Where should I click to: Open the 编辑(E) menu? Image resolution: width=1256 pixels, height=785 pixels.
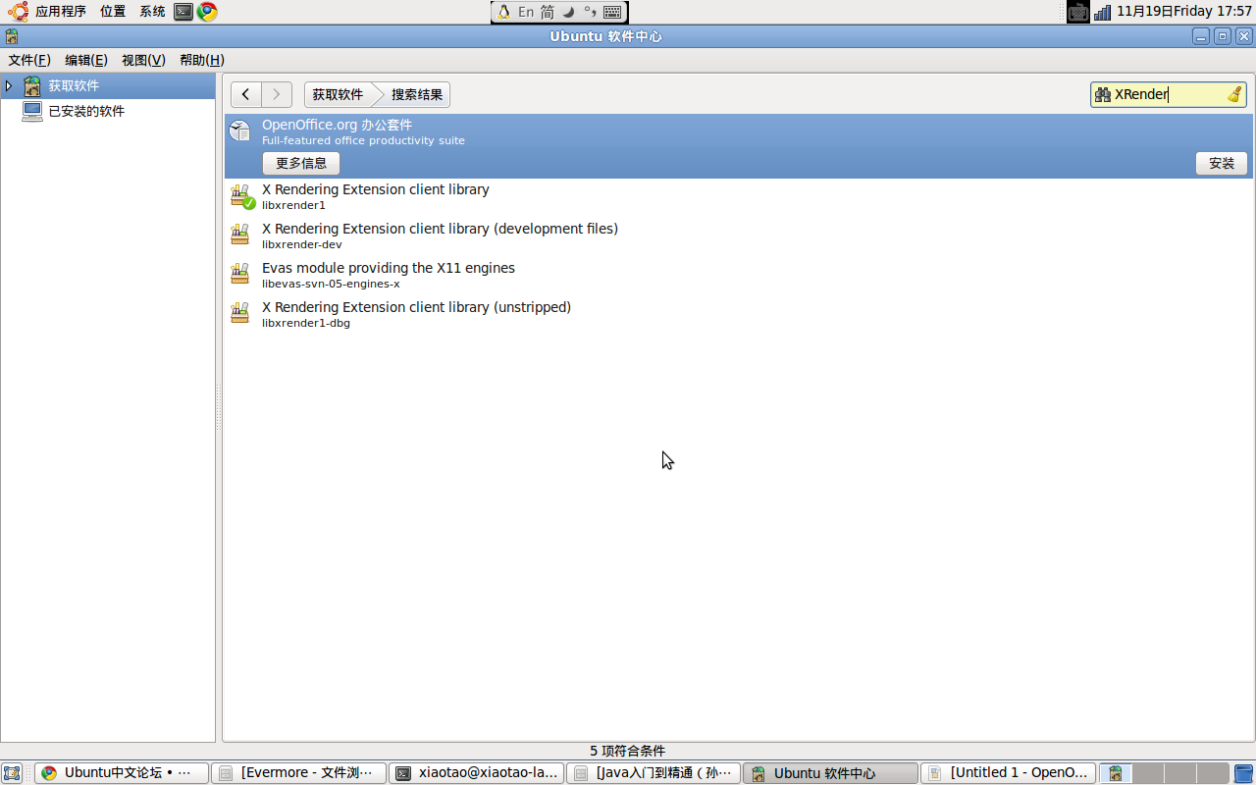(86, 60)
